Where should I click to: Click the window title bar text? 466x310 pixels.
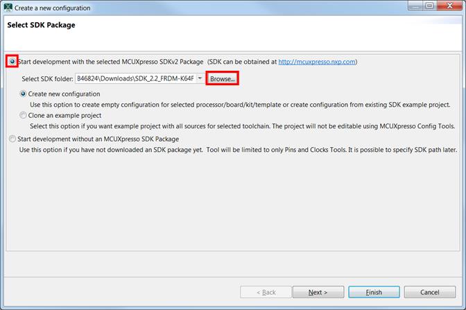tap(52, 8)
